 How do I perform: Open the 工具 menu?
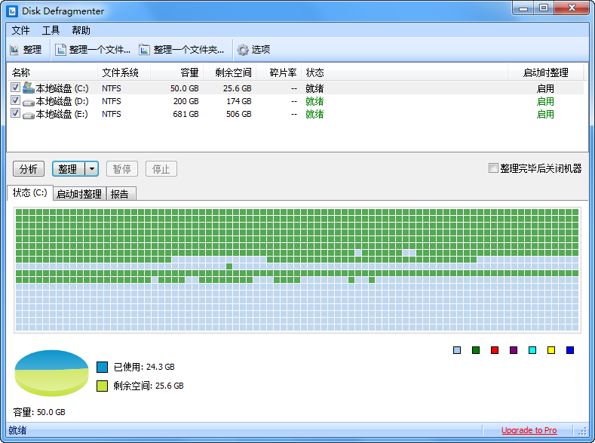pos(51,30)
